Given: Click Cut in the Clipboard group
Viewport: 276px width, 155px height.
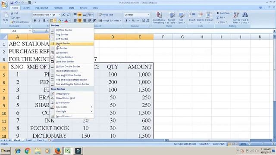Looking at the screenshot, I should (x=14, y=13).
